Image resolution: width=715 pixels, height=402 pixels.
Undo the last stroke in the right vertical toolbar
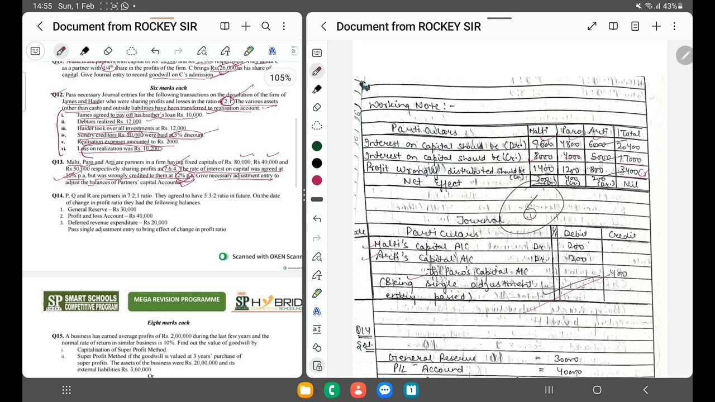point(317,219)
